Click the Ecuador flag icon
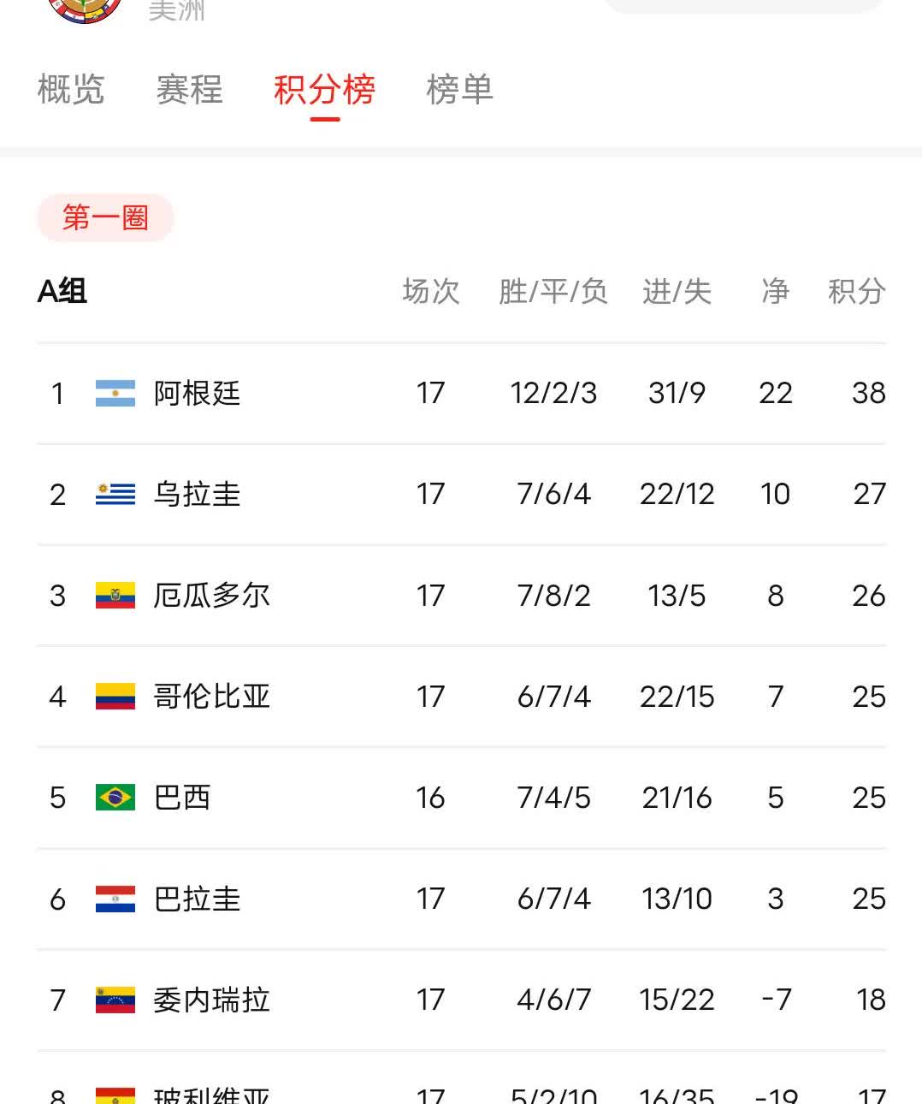Image resolution: width=922 pixels, height=1104 pixels. tap(115, 595)
